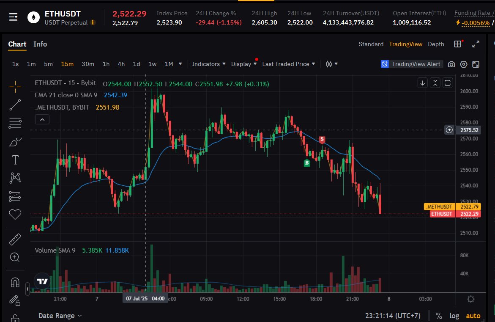Viewport: 495px width, 322px height.
Task: Expand the chart panel with arrows icon
Action: [x=476, y=44]
